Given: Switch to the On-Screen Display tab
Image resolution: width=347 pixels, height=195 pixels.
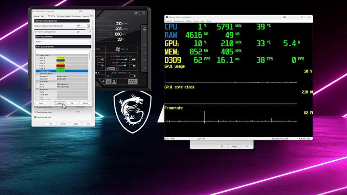Looking at the screenshot, I should point(64,16).
